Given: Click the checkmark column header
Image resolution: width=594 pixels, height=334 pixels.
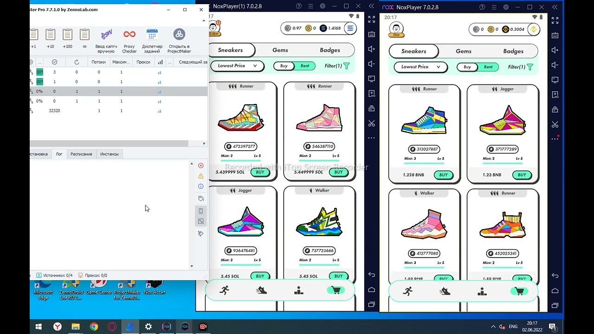Looking at the screenshot, I should (54, 62).
